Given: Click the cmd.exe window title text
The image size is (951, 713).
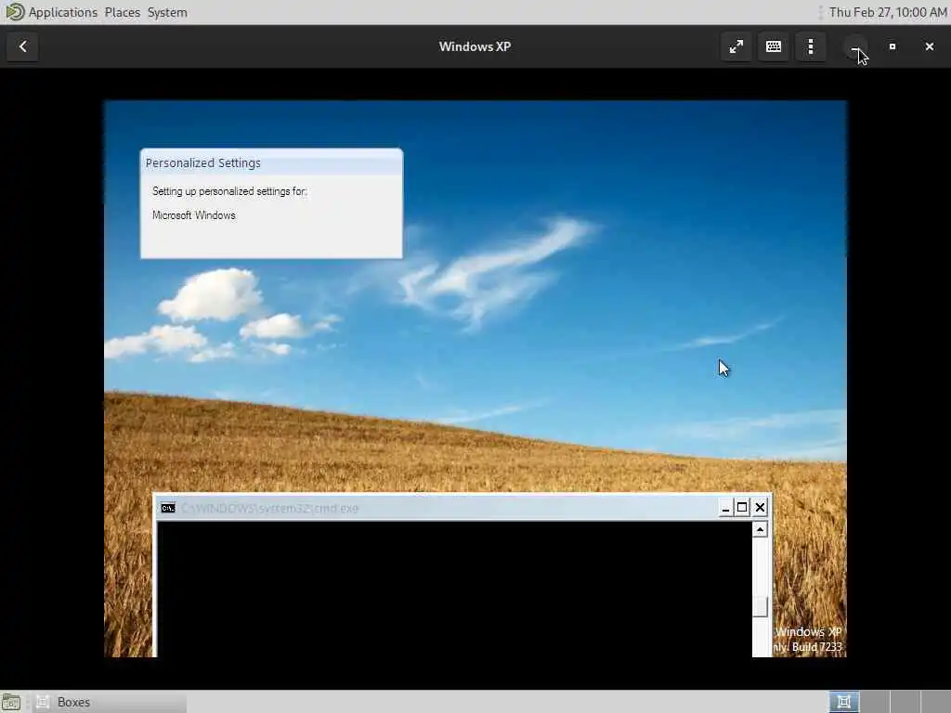Looking at the screenshot, I should (270, 508).
